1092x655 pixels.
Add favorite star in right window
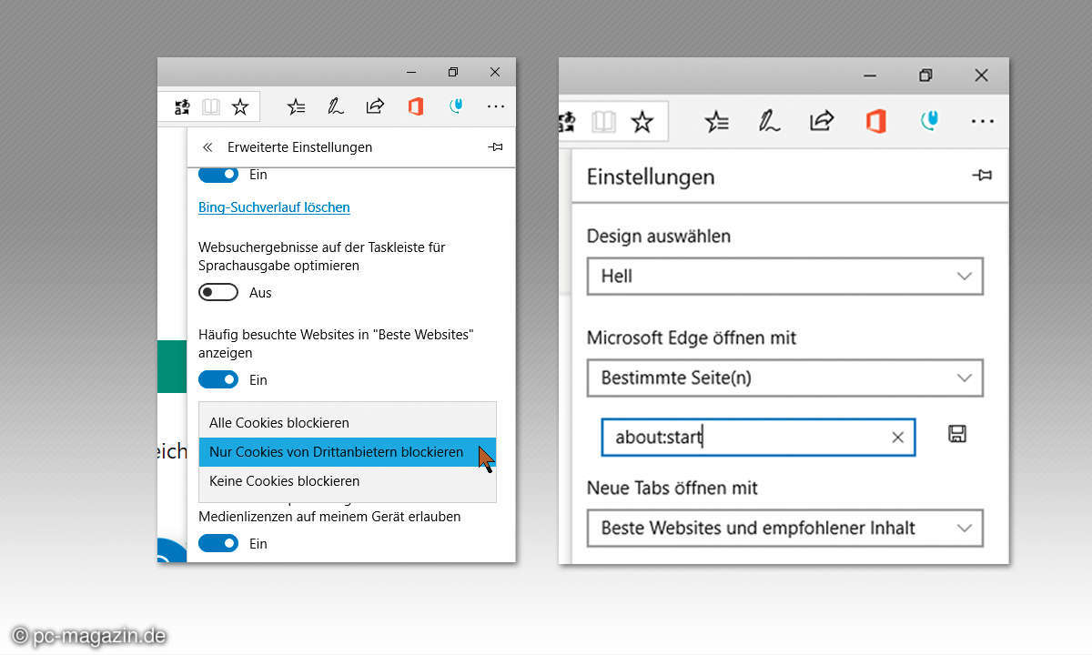[642, 122]
